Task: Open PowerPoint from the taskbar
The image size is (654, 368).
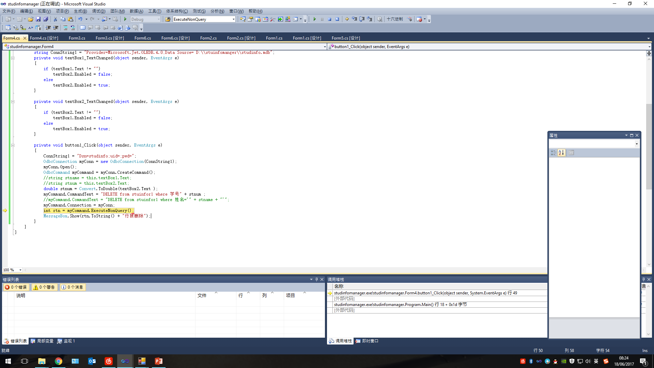Action: (158, 361)
